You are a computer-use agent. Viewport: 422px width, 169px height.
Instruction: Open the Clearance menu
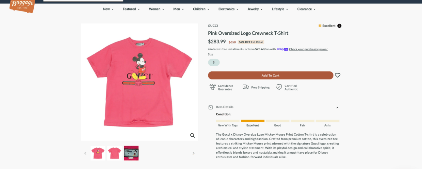[x=306, y=9]
